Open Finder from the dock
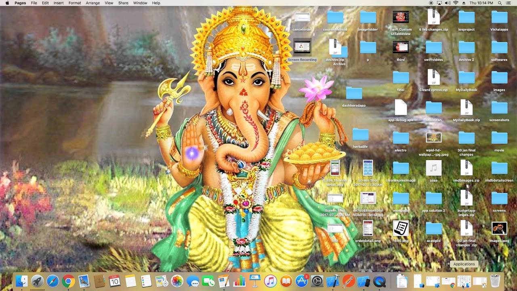 21,281
